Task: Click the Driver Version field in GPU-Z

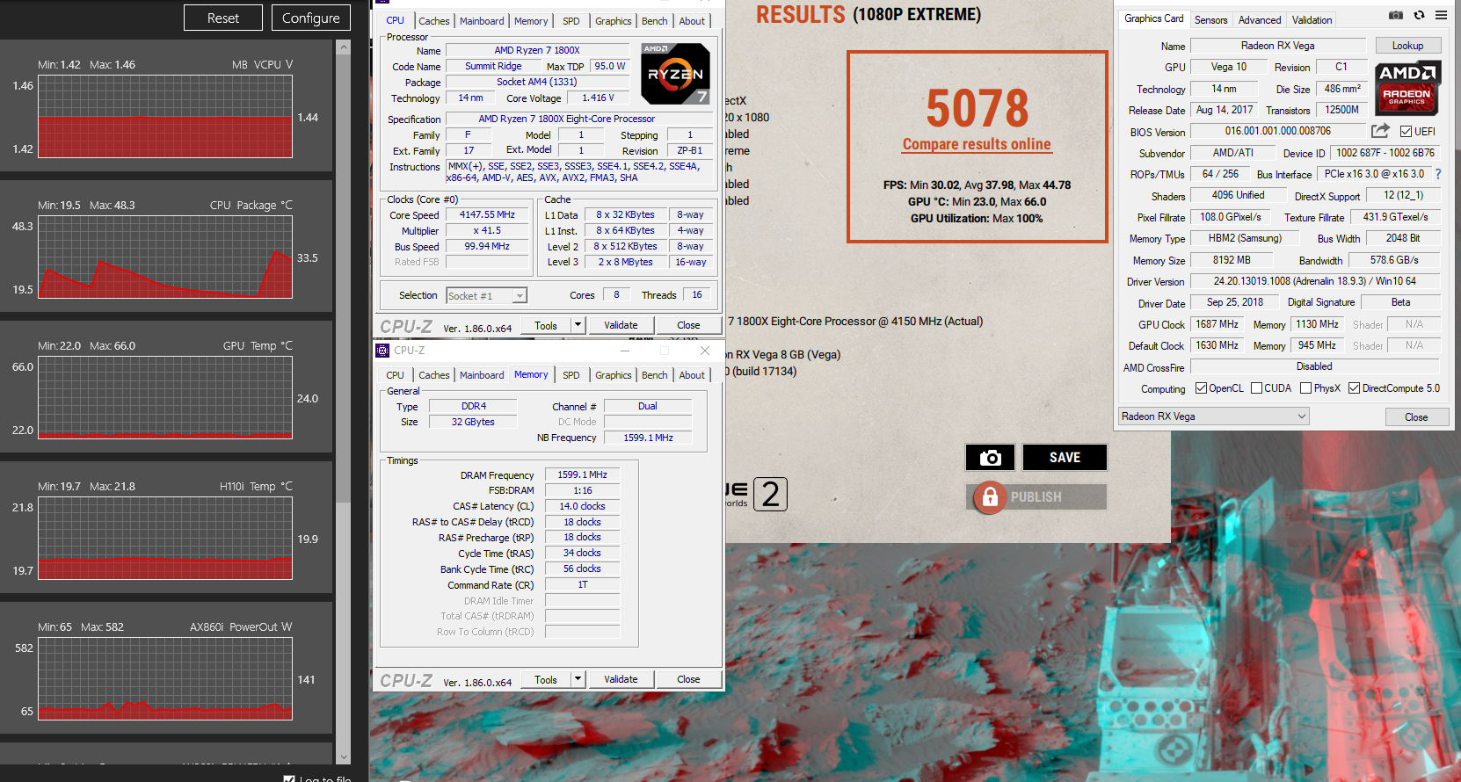Action: point(1314,281)
